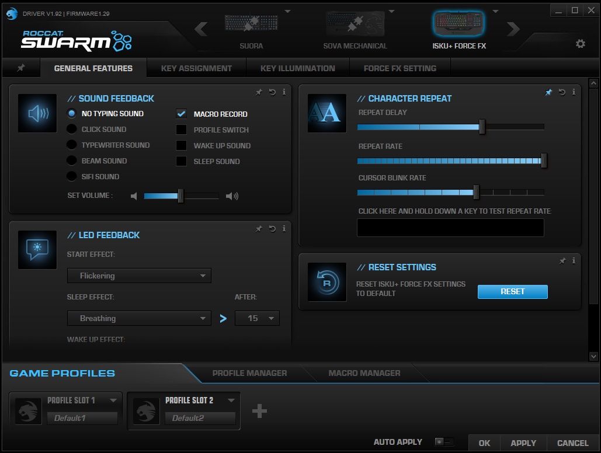The image size is (601, 453).
Task: Expand the Profile Slot 1 dropdown arrow
Action: click(x=113, y=400)
